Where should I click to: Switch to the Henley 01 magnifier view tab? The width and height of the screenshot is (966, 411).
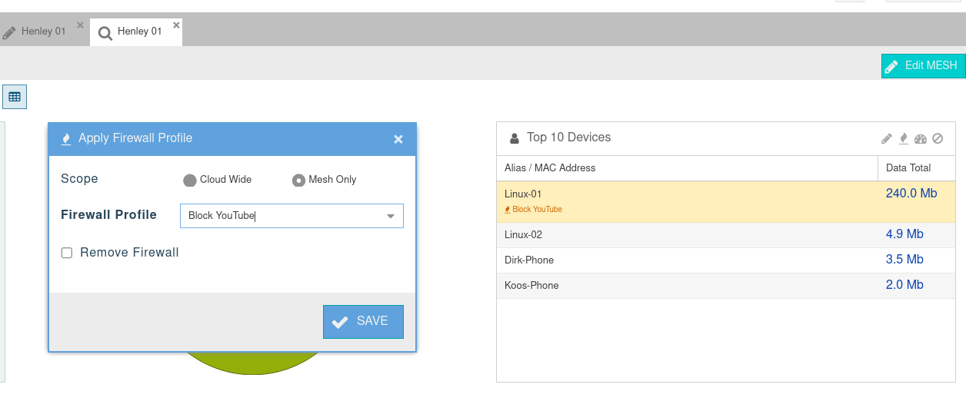pyautogui.click(x=131, y=32)
